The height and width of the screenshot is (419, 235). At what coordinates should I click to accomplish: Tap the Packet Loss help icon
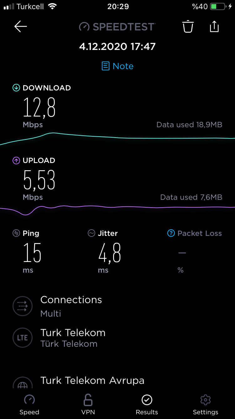click(x=171, y=233)
